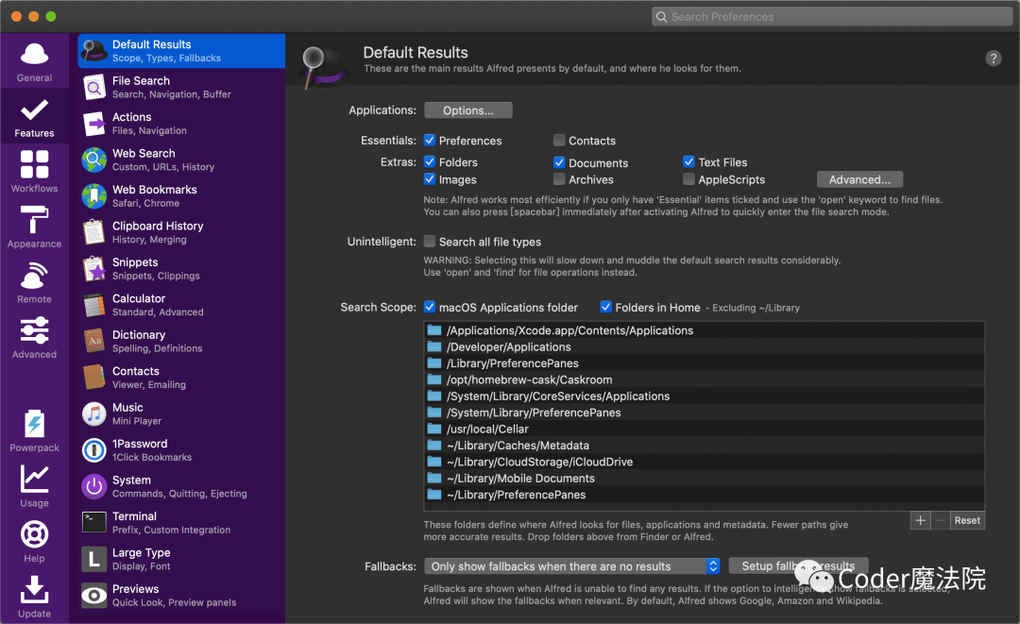
Task: Click the Applications Options button
Action: click(x=467, y=110)
